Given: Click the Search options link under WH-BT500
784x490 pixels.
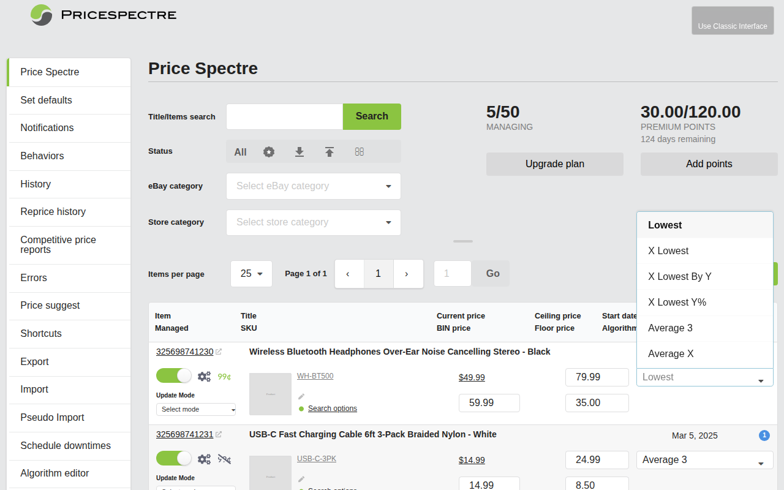Looking at the screenshot, I should coord(331,408).
